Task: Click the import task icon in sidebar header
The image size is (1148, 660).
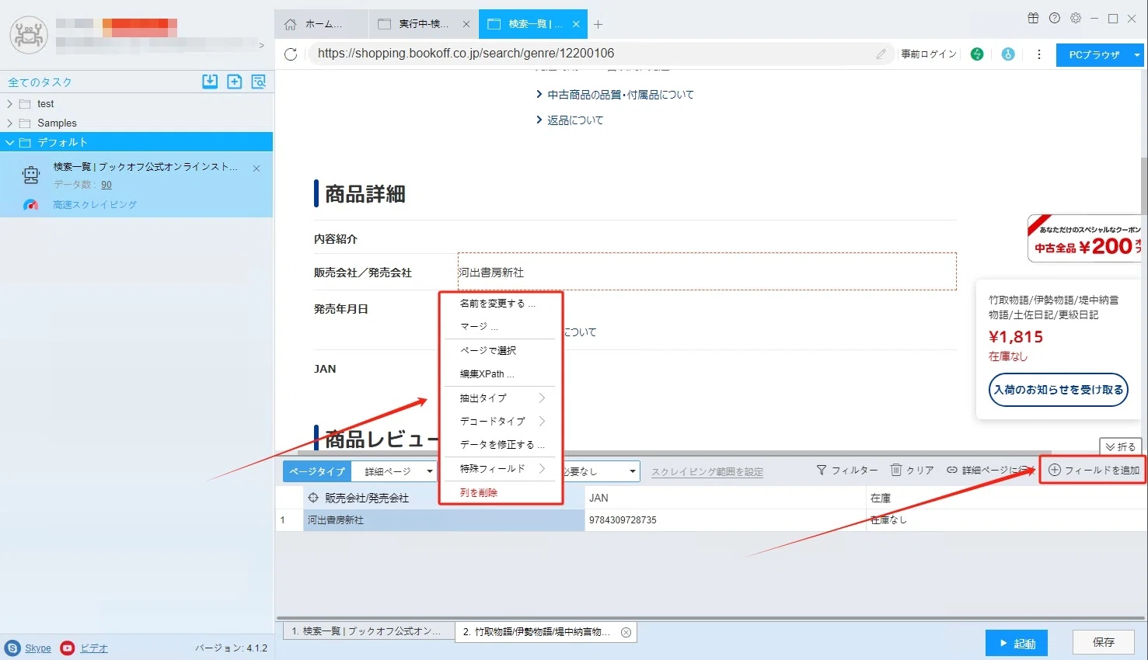Action: 210,82
